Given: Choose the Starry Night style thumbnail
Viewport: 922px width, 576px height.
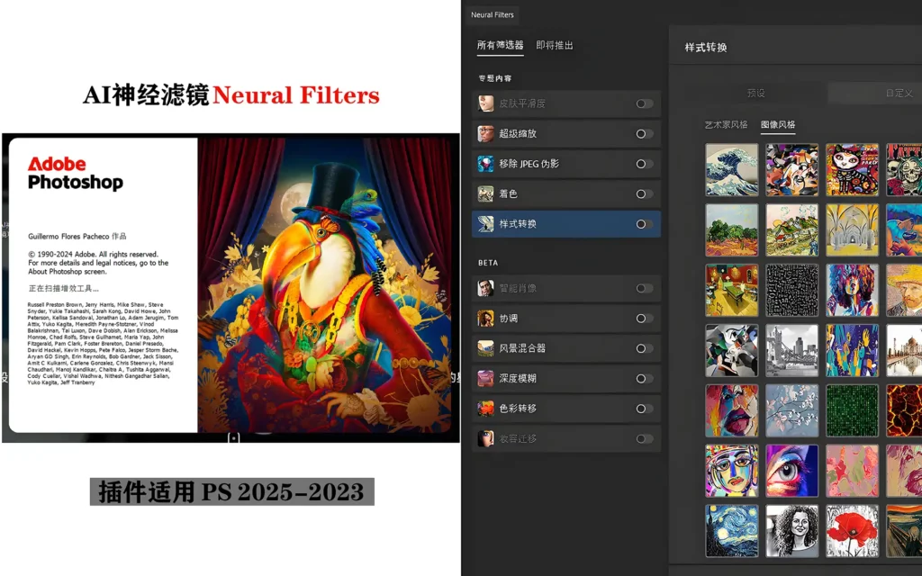Looking at the screenshot, I should coord(732,531).
